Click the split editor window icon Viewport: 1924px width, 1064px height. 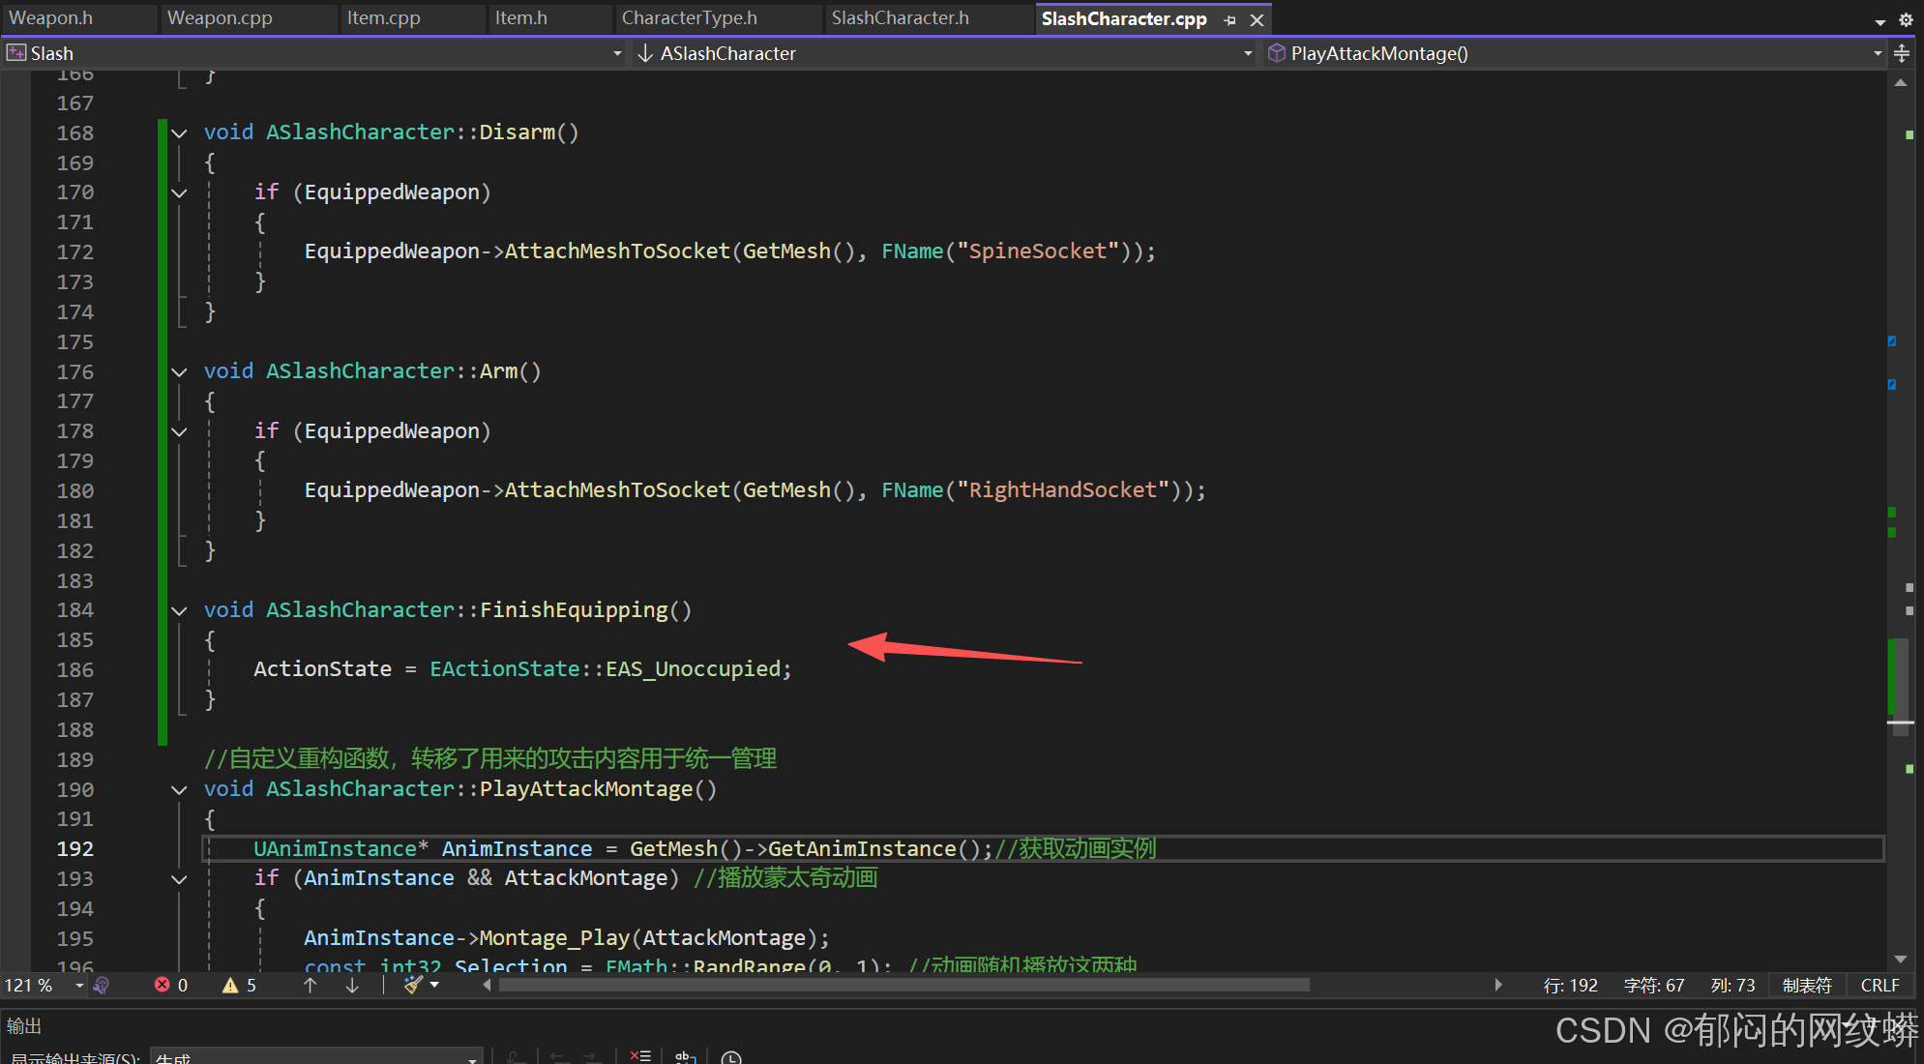[1902, 53]
